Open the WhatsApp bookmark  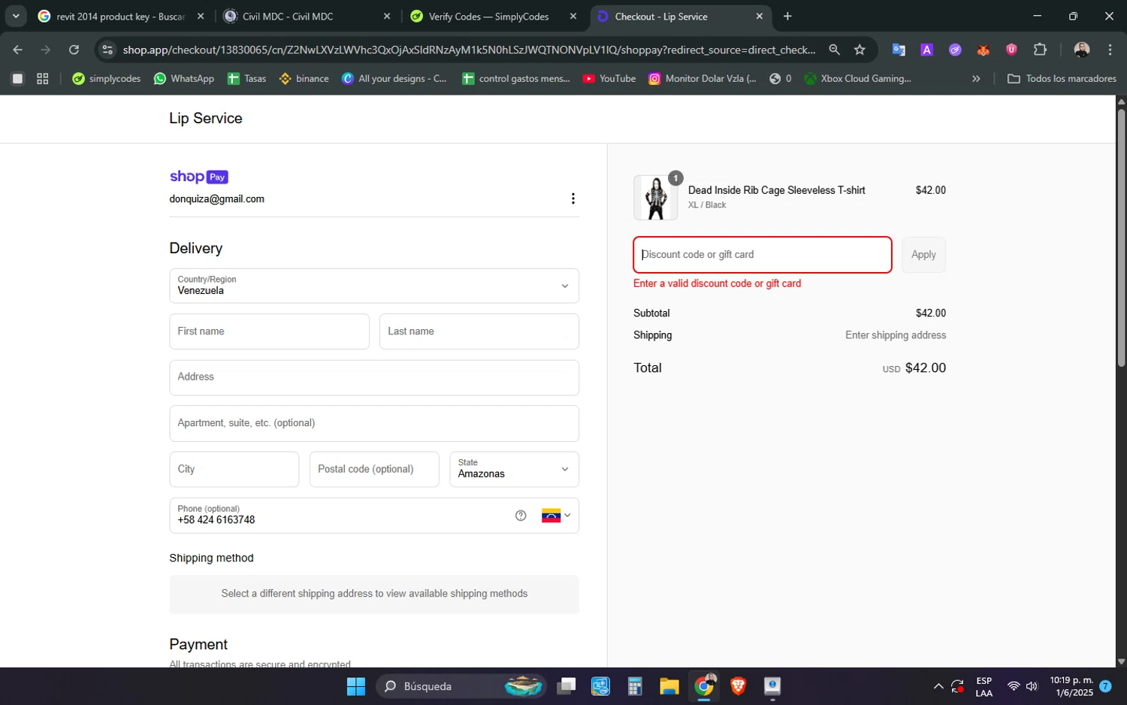(184, 78)
